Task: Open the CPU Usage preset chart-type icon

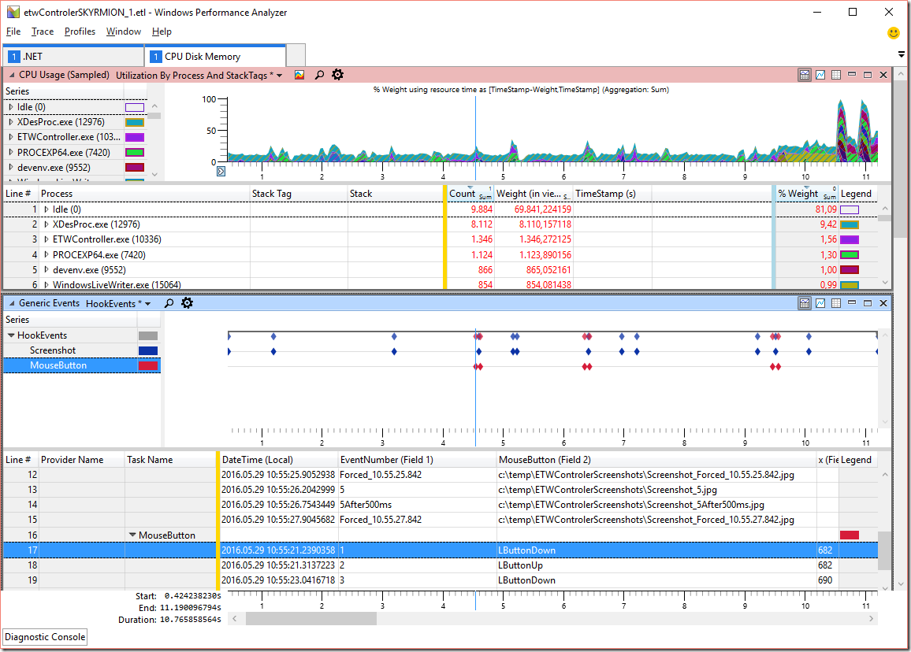Action: tap(299, 75)
